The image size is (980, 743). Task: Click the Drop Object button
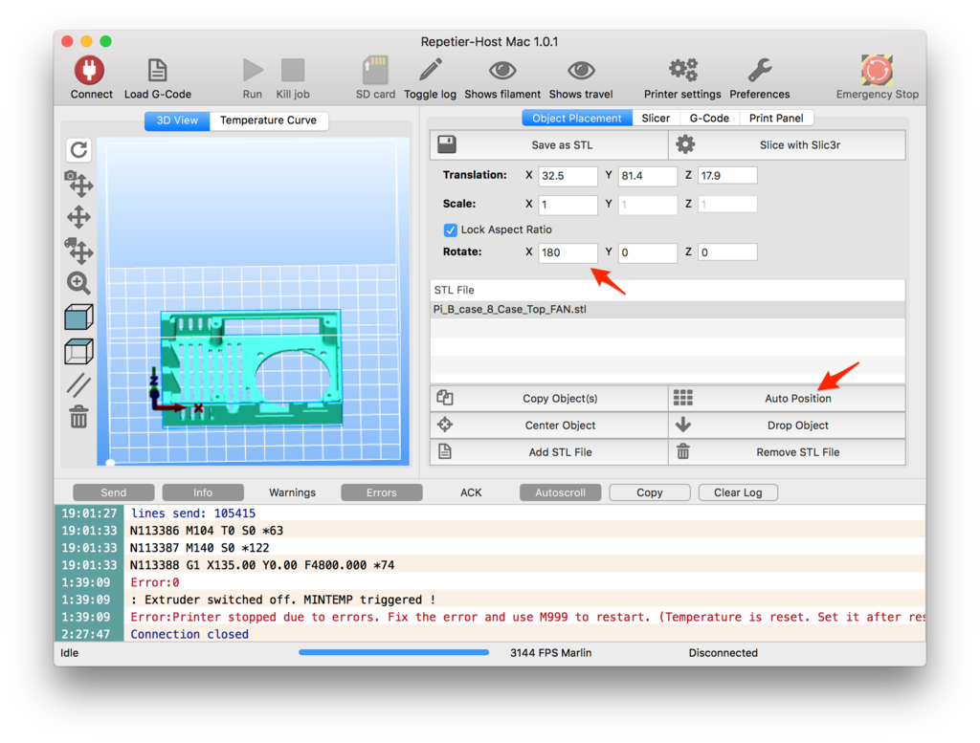coord(787,426)
